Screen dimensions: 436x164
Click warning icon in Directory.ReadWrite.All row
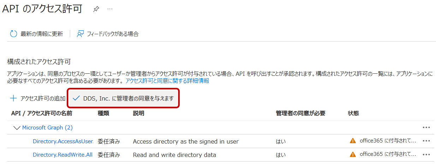pos(352,154)
